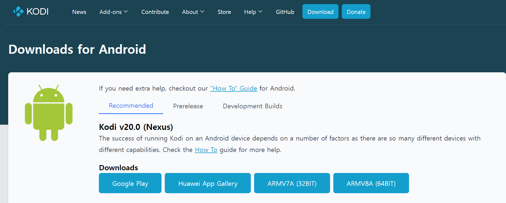Switch to the Prerelease tab
The image size is (506, 203).
(x=188, y=106)
